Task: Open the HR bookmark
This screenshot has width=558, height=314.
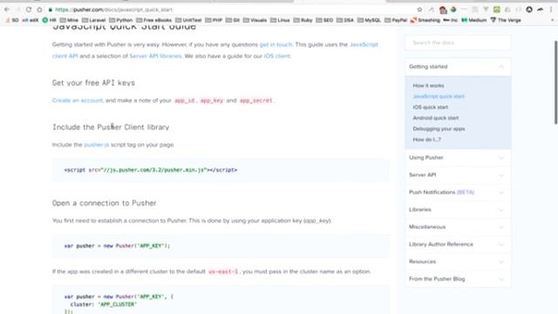Action: coord(50,20)
